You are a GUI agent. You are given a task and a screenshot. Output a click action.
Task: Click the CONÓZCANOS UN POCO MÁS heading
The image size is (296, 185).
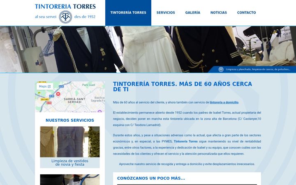(151, 178)
